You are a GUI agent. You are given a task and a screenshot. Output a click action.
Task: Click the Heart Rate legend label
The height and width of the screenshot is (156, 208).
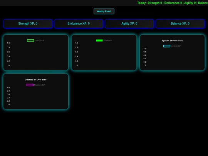39,40
